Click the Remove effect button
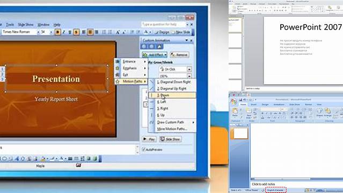The image size is (343, 193). pos(179,55)
